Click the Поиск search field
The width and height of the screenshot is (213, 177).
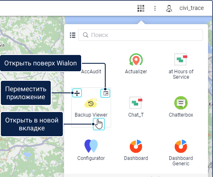[x=141, y=35]
